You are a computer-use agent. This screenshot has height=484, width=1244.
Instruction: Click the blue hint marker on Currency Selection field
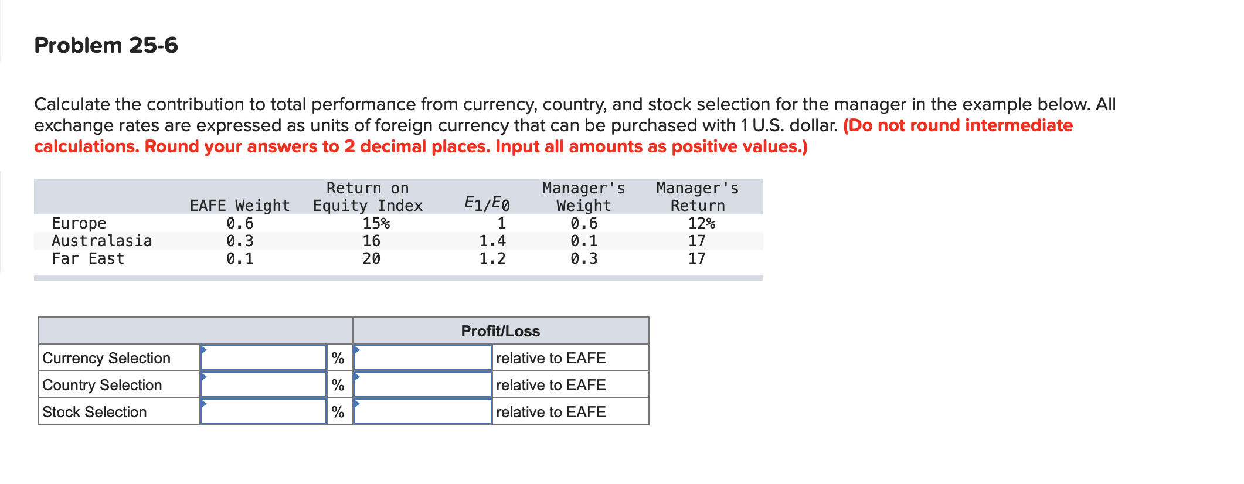coord(203,349)
